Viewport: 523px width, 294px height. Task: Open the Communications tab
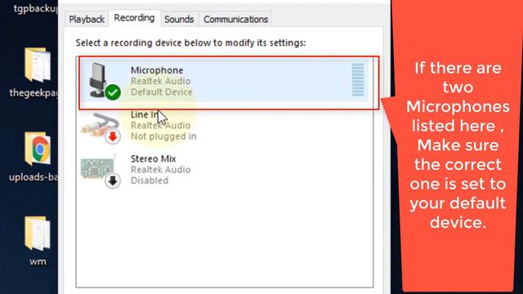(x=236, y=20)
